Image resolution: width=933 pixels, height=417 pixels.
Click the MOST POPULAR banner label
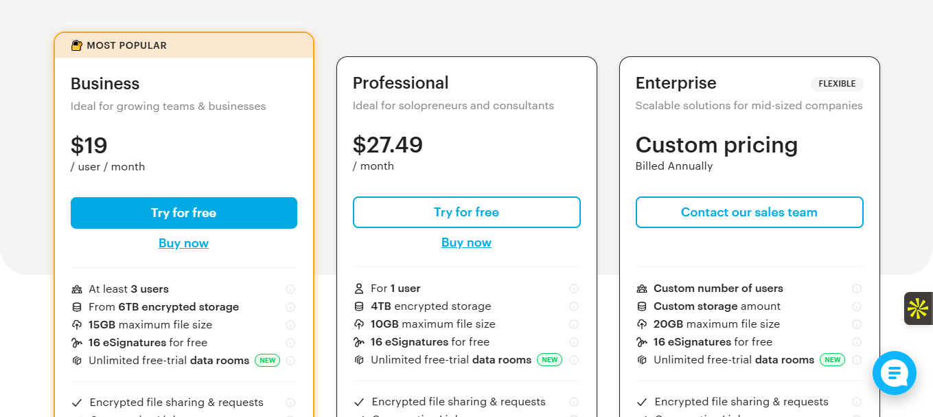(126, 45)
